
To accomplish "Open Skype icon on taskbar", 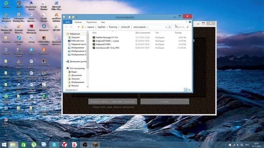I will tap(54, 145).
